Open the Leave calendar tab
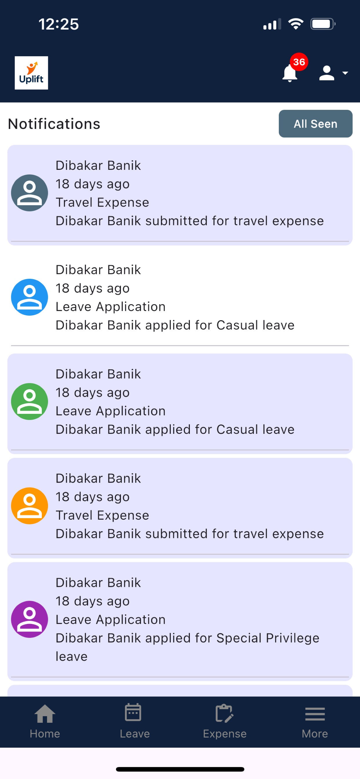 coord(134,722)
